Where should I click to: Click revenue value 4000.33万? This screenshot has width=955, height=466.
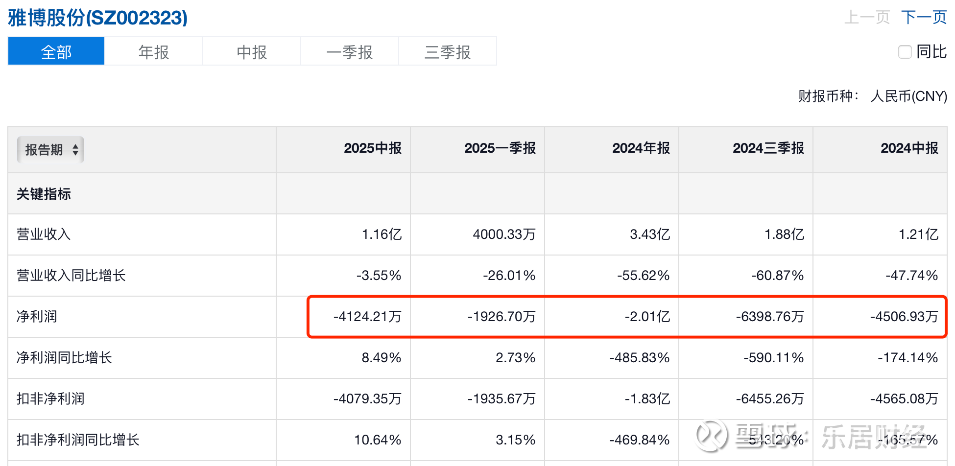point(504,234)
